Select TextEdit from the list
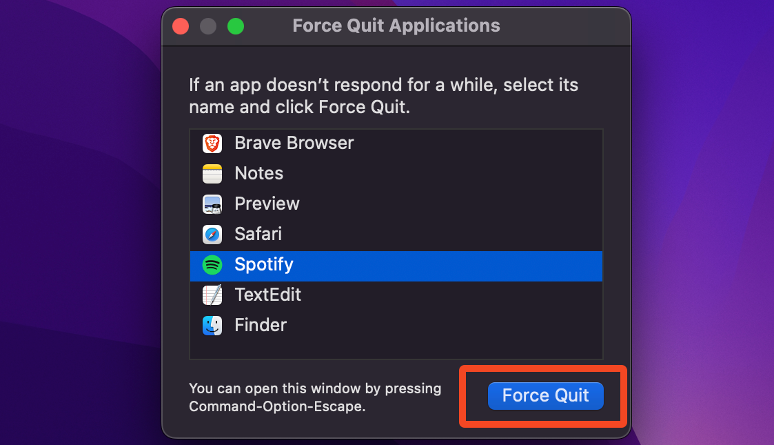 coord(267,295)
